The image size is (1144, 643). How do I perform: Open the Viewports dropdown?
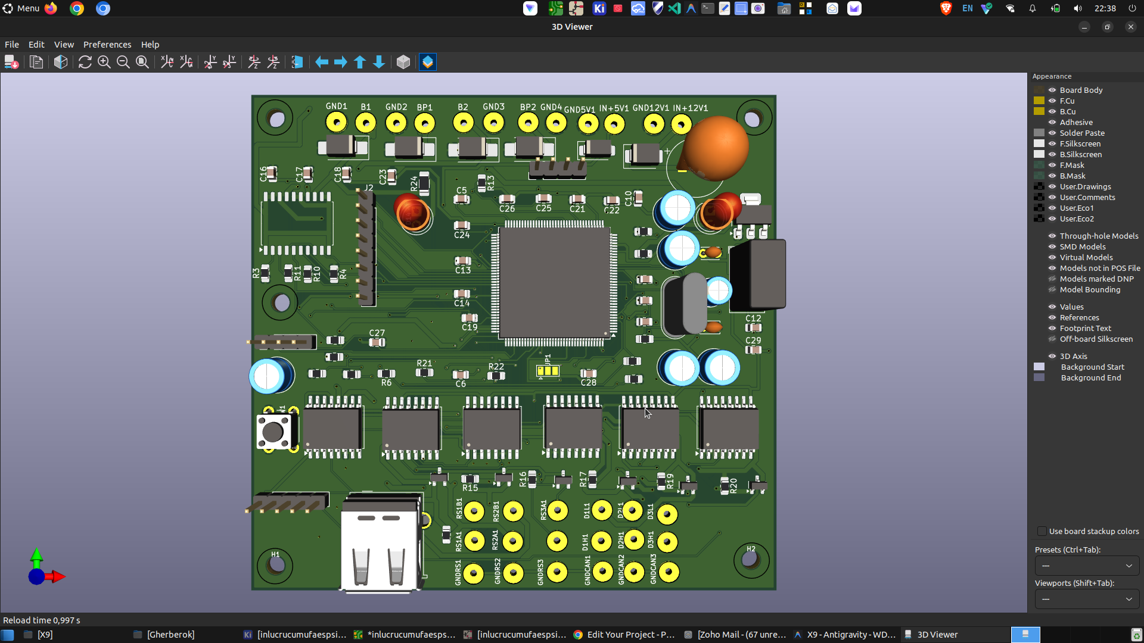pyautogui.click(x=1087, y=599)
